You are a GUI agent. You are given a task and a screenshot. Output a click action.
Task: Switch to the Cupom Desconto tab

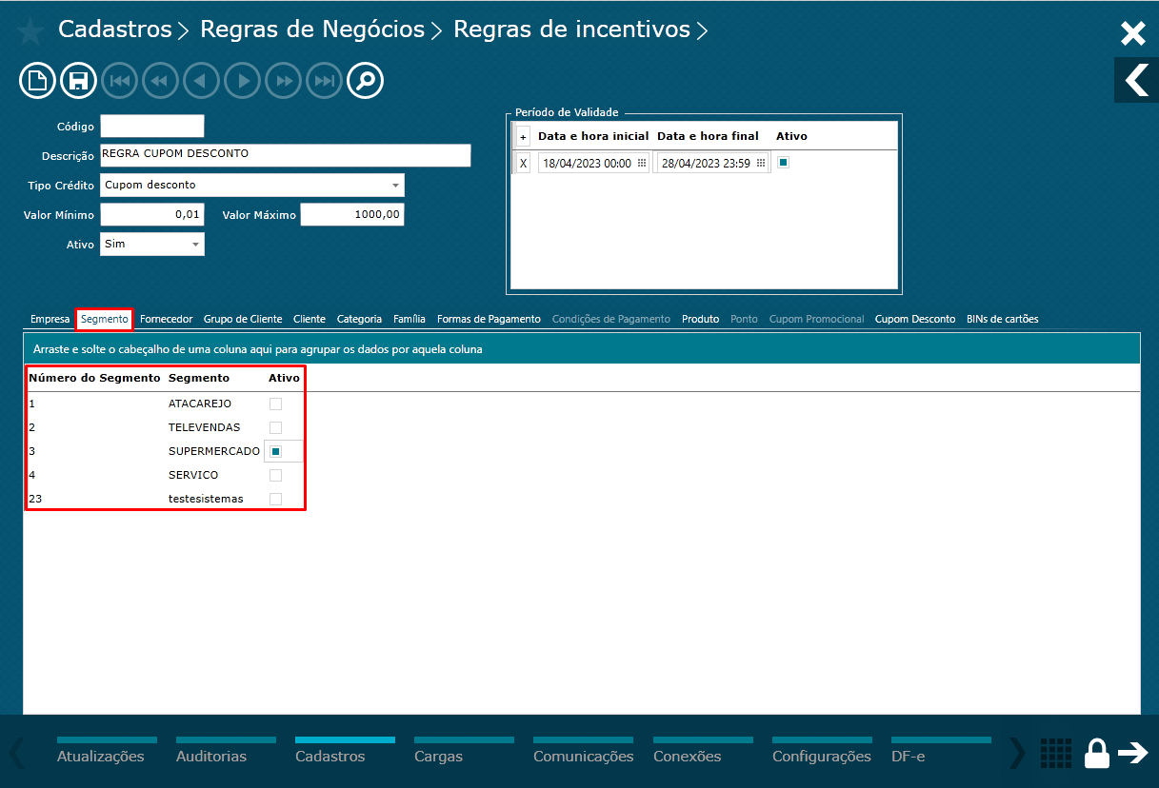(x=915, y=319)
